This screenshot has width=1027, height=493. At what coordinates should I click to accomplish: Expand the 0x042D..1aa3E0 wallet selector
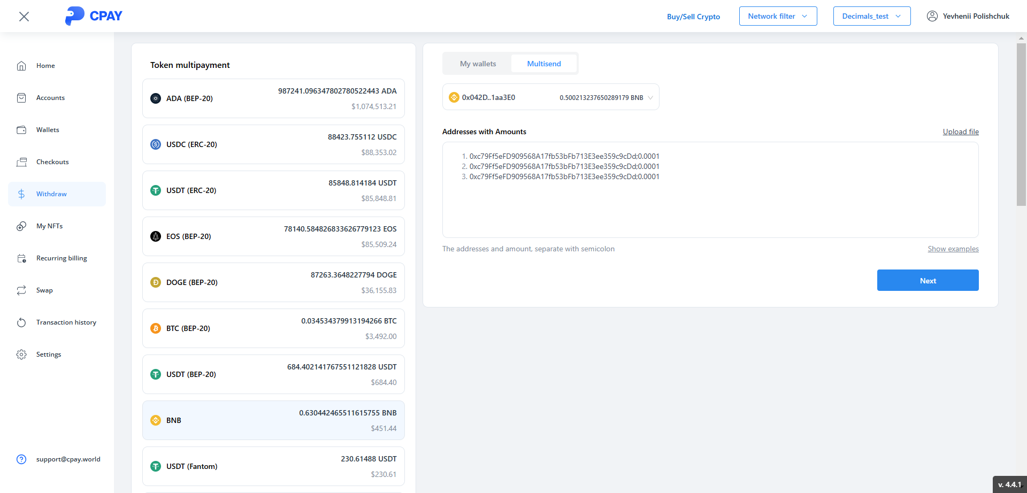(x=550, y=97)
